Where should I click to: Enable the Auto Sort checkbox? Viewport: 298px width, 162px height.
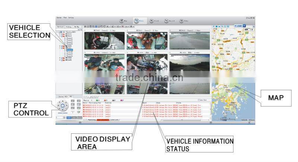[199, 100]
